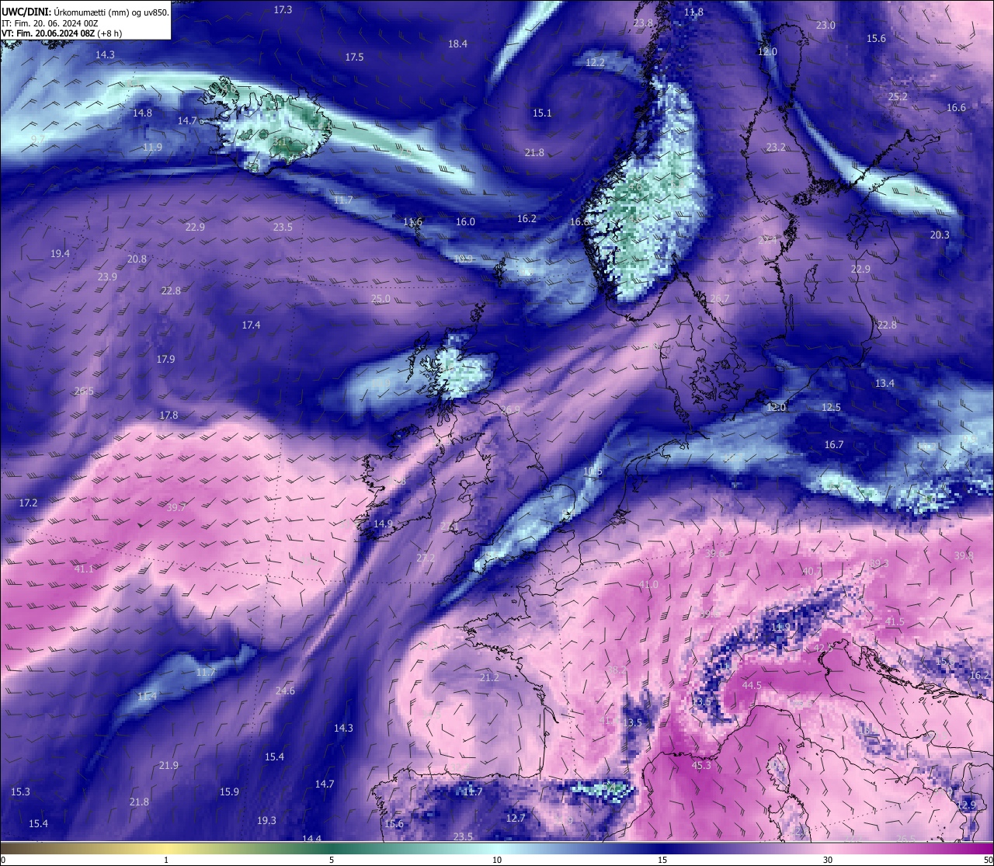Click the 23.2 value on the map

point(776,147)
